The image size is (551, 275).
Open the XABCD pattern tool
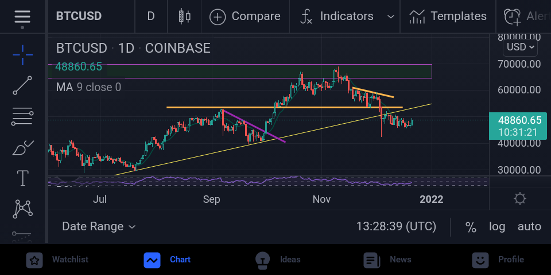22,209
